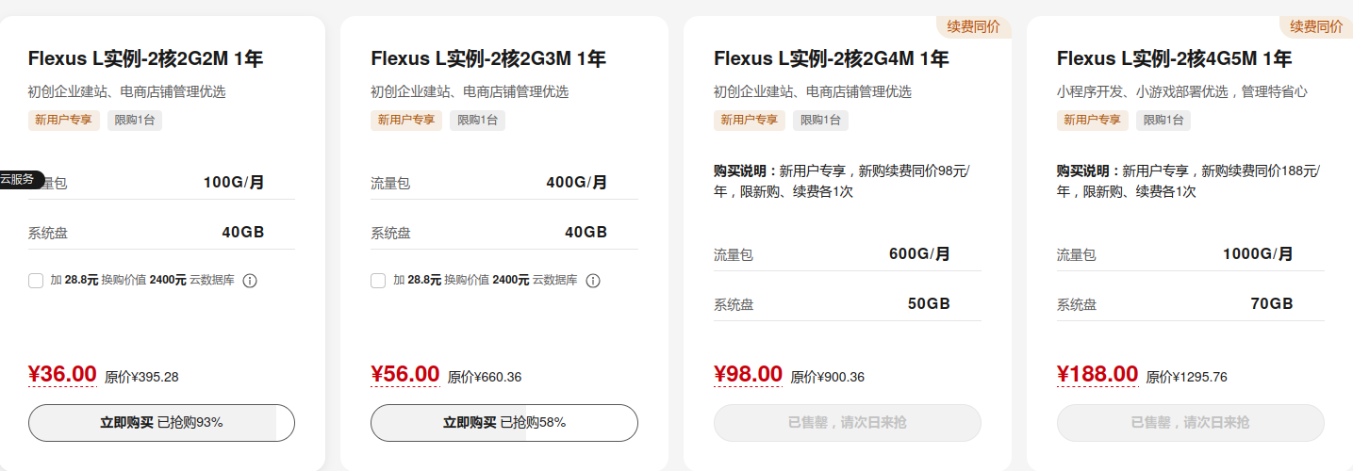1353x471 pixels.
Task: Click sold-out button on the ¥98.00 plan
Action: click(x=847, y=423)
